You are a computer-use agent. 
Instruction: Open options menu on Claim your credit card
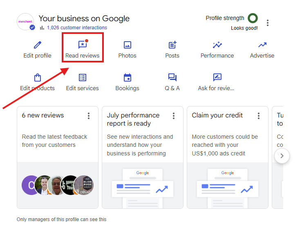pos(258,116)
